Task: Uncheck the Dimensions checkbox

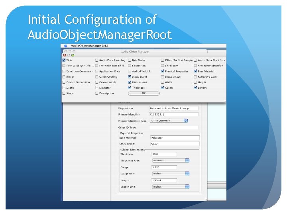Action: (130, 82)
